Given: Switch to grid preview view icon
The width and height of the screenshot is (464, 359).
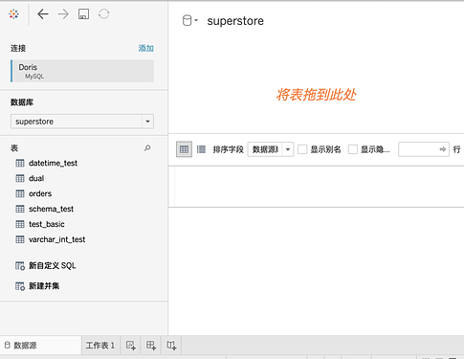Looking at the screenshot, I should 184,149.
